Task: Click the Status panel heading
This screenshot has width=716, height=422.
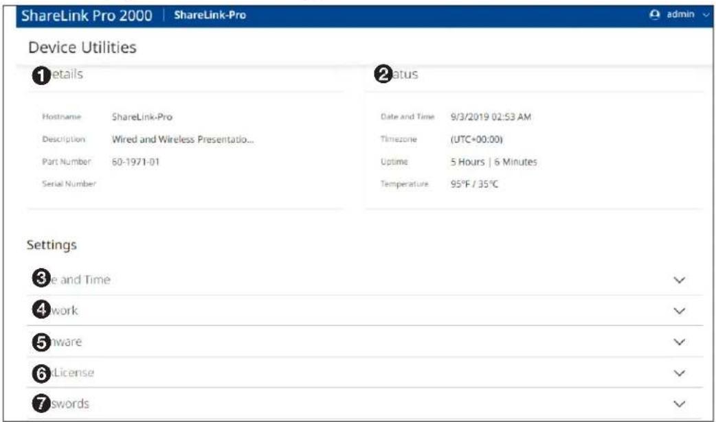Action: (396, 74)
